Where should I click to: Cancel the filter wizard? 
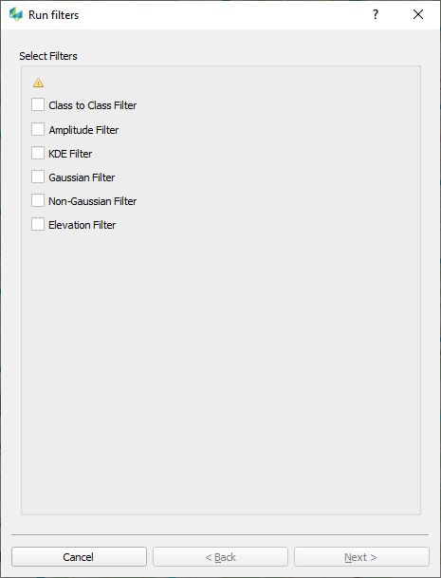click(x=80, y=556)
